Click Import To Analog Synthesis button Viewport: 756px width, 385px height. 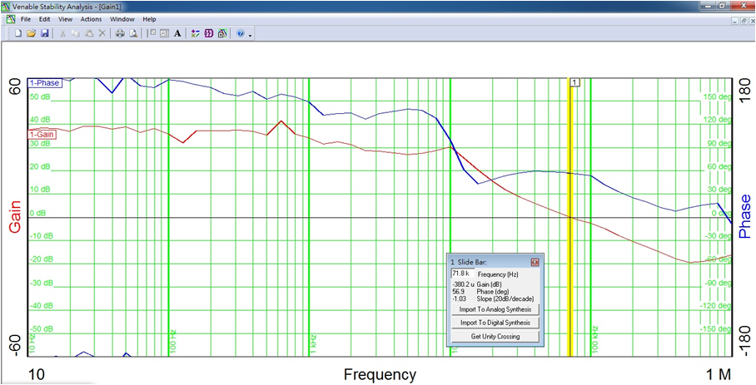pos(495,309)
